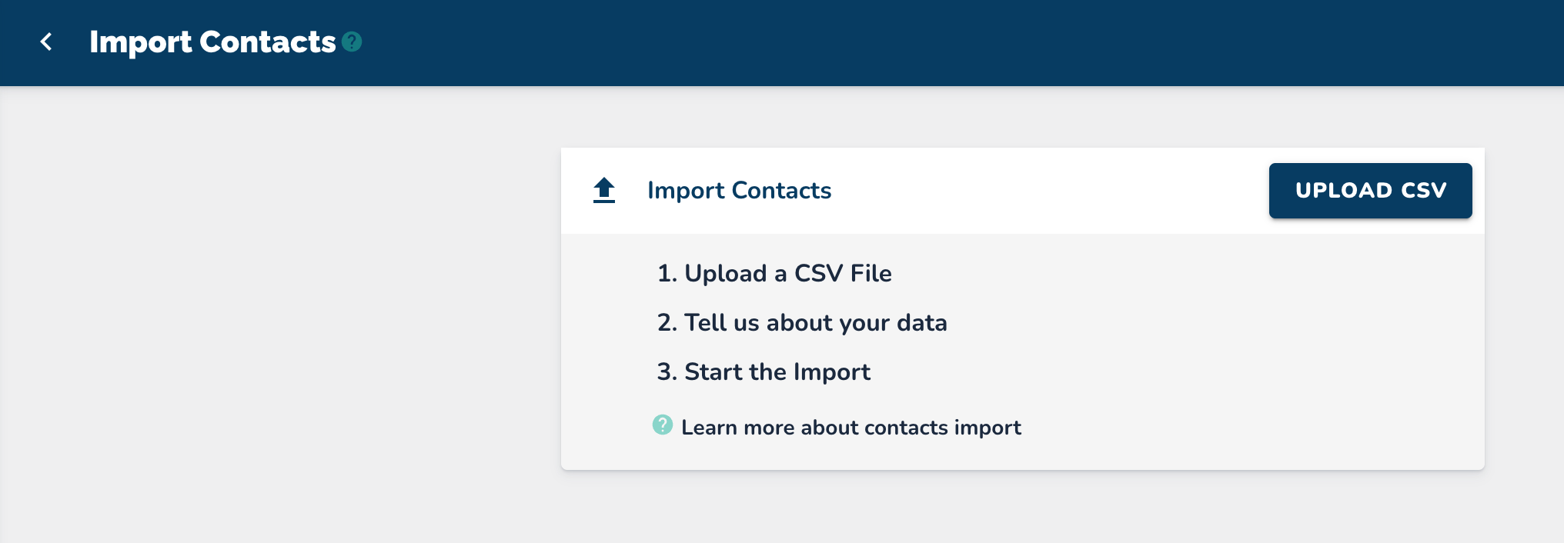Select the Import Contacts card heading

click(739, 191)
